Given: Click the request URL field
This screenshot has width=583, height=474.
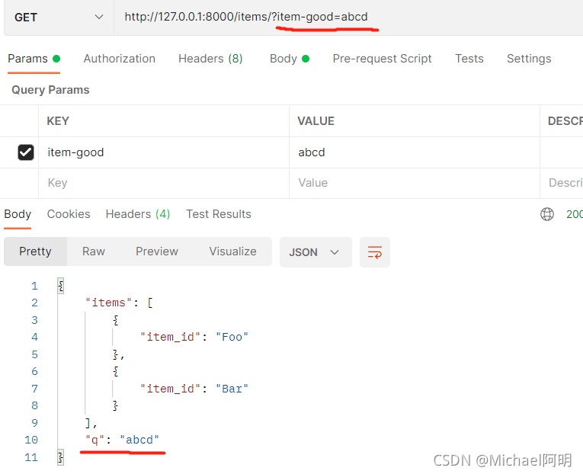Looking at the screenshot, I should [x=348, y=17].
